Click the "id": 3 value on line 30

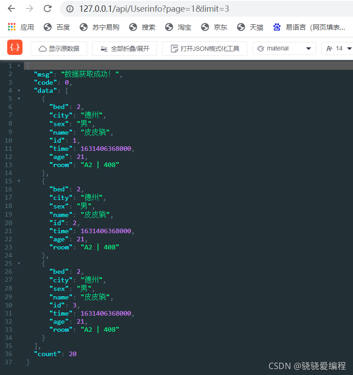pos(75,305)
